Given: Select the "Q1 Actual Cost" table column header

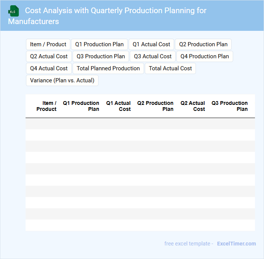Looking at the screenshot, I should [118, 106].
